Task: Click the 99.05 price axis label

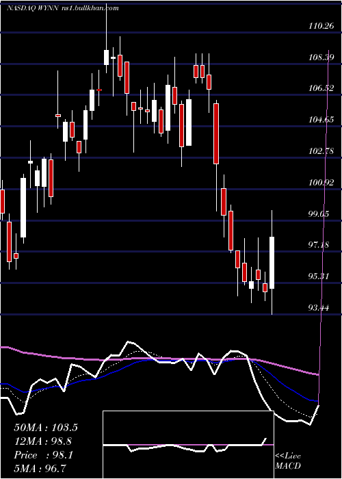Action: (319, 213)
